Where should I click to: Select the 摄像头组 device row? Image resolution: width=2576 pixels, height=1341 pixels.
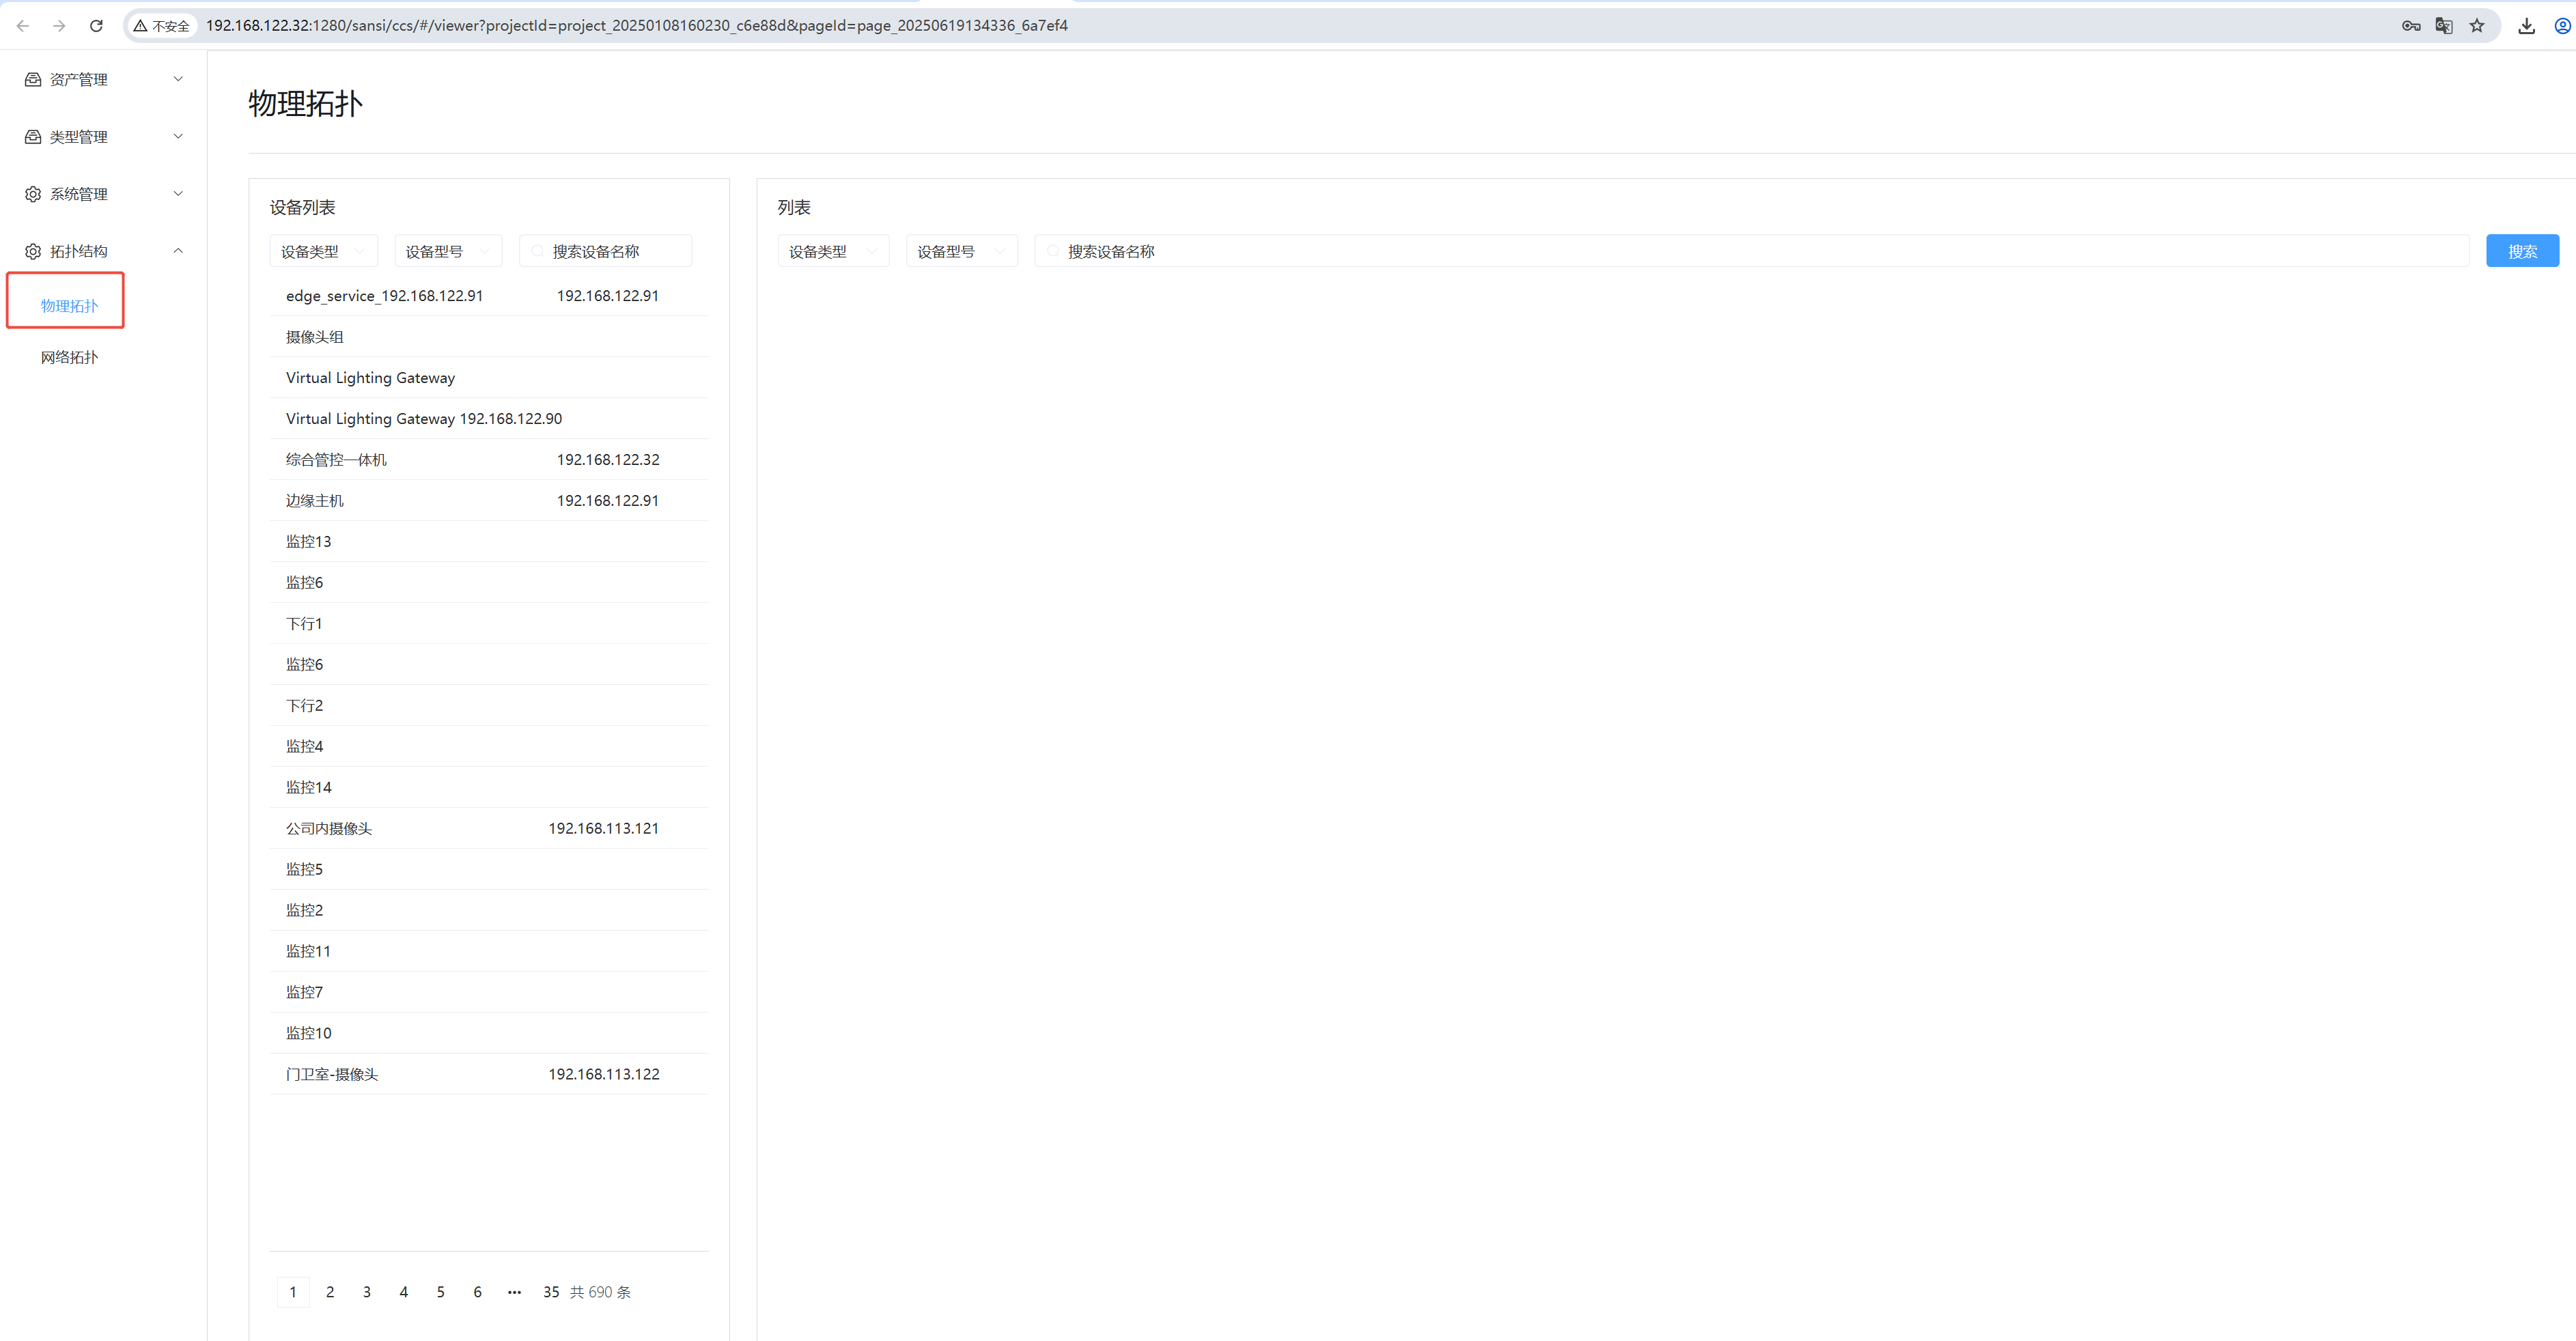(x=489, y=337)
